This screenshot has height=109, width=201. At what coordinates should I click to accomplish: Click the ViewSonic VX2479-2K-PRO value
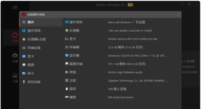point(137,56)
